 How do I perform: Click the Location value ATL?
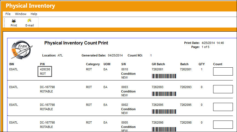[60, 55]
